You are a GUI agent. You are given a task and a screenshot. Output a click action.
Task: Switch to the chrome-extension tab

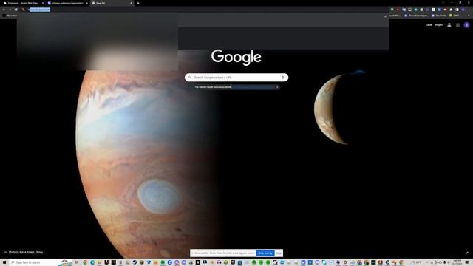pyautogui.click(x=67, y=3)
